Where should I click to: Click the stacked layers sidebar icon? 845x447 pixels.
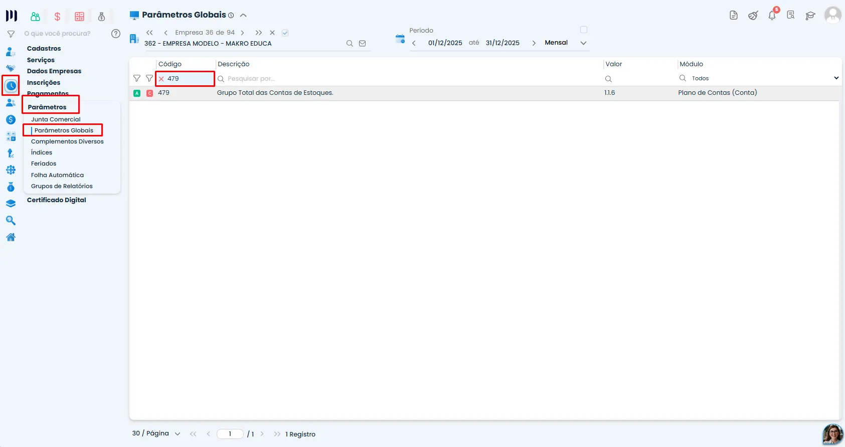(11, 204)
